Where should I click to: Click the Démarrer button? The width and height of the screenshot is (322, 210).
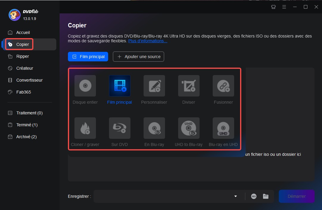[297, 196]
